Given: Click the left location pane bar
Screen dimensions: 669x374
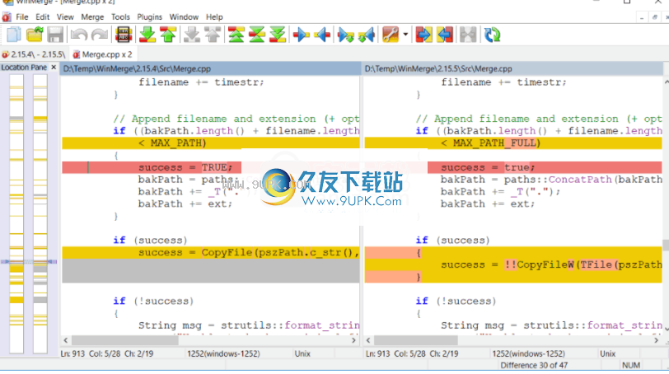Looking at the screenshot, I should tap(16, 213).
